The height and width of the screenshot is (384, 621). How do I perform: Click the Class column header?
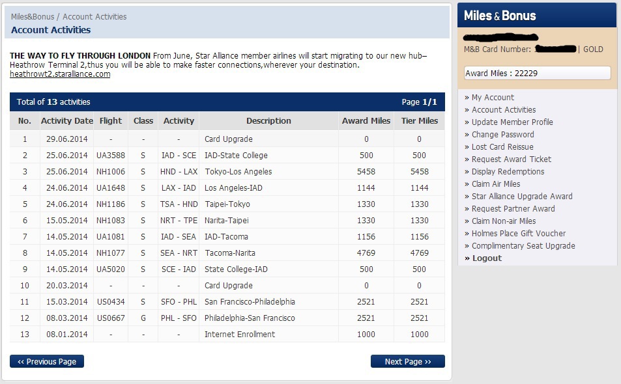[x=143, y=120]
